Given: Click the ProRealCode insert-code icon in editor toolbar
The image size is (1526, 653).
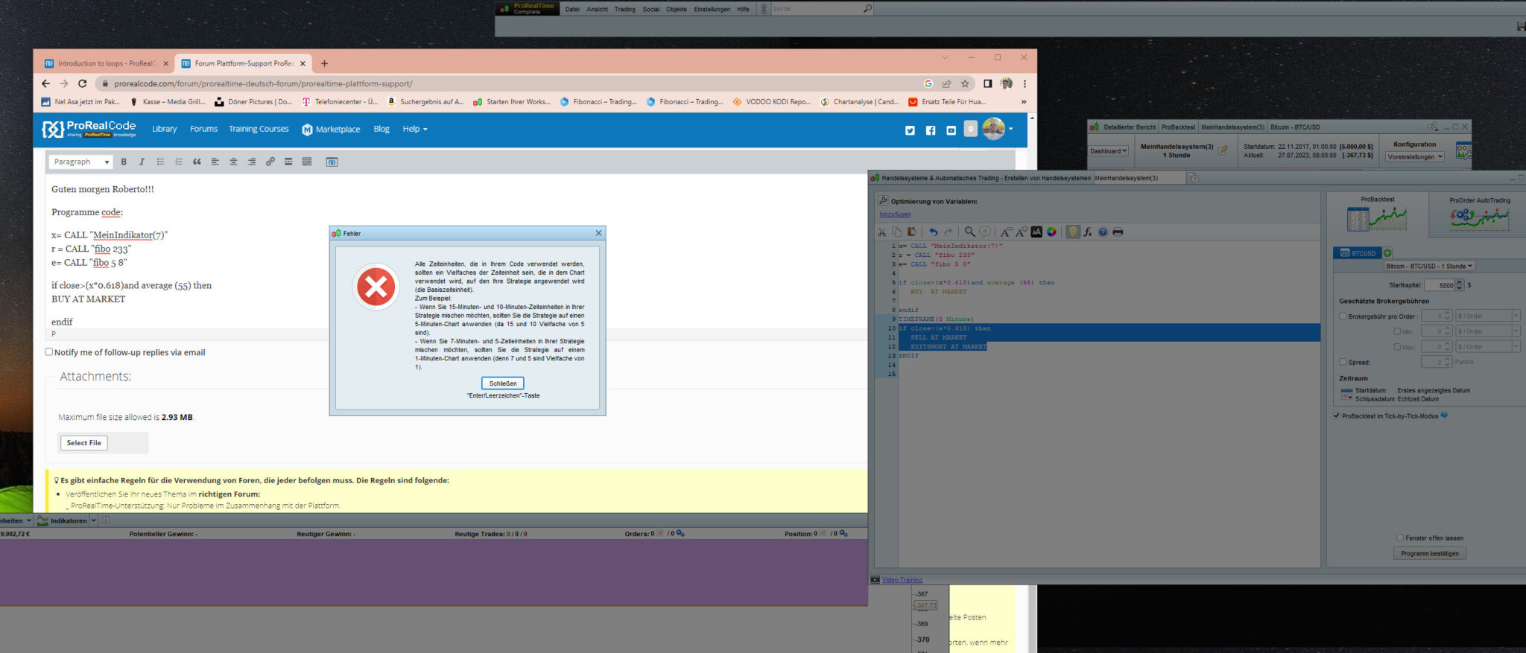Looking at the screenshot, I should [332, 162].
